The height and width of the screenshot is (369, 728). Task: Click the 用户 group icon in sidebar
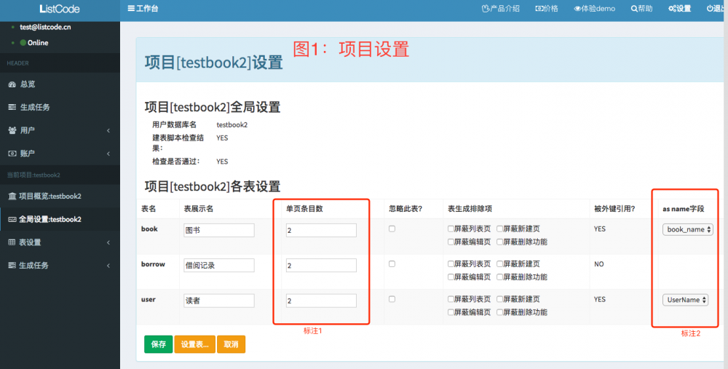tap(12, 130)
